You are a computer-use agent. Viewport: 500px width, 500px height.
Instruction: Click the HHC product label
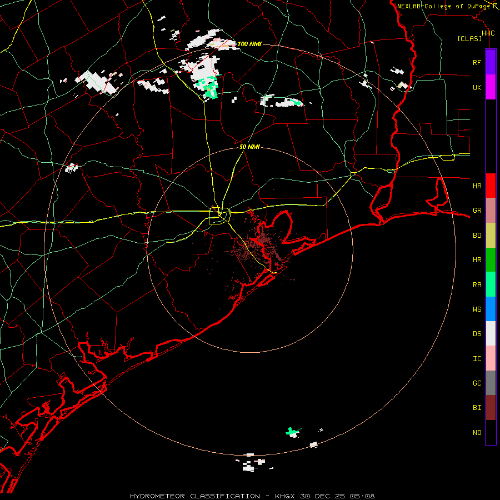(488, 33)
